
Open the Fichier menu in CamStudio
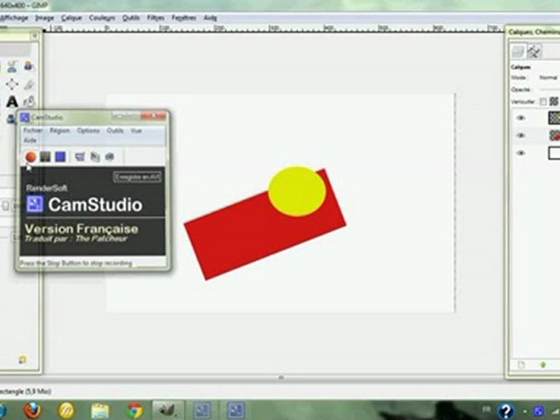pos(33,131)
